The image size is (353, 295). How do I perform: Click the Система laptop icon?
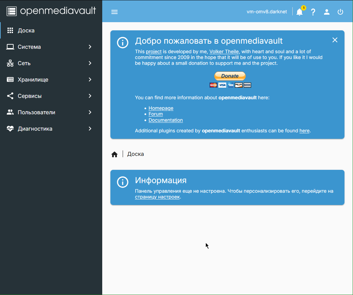pos(10,47)
